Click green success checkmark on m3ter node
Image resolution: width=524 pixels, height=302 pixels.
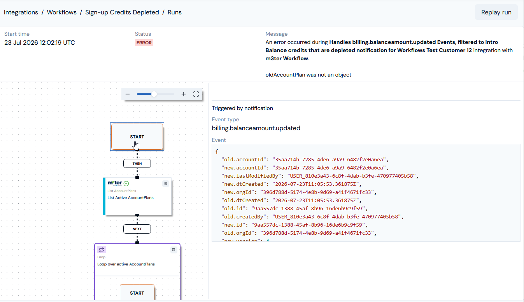[126, 183]
